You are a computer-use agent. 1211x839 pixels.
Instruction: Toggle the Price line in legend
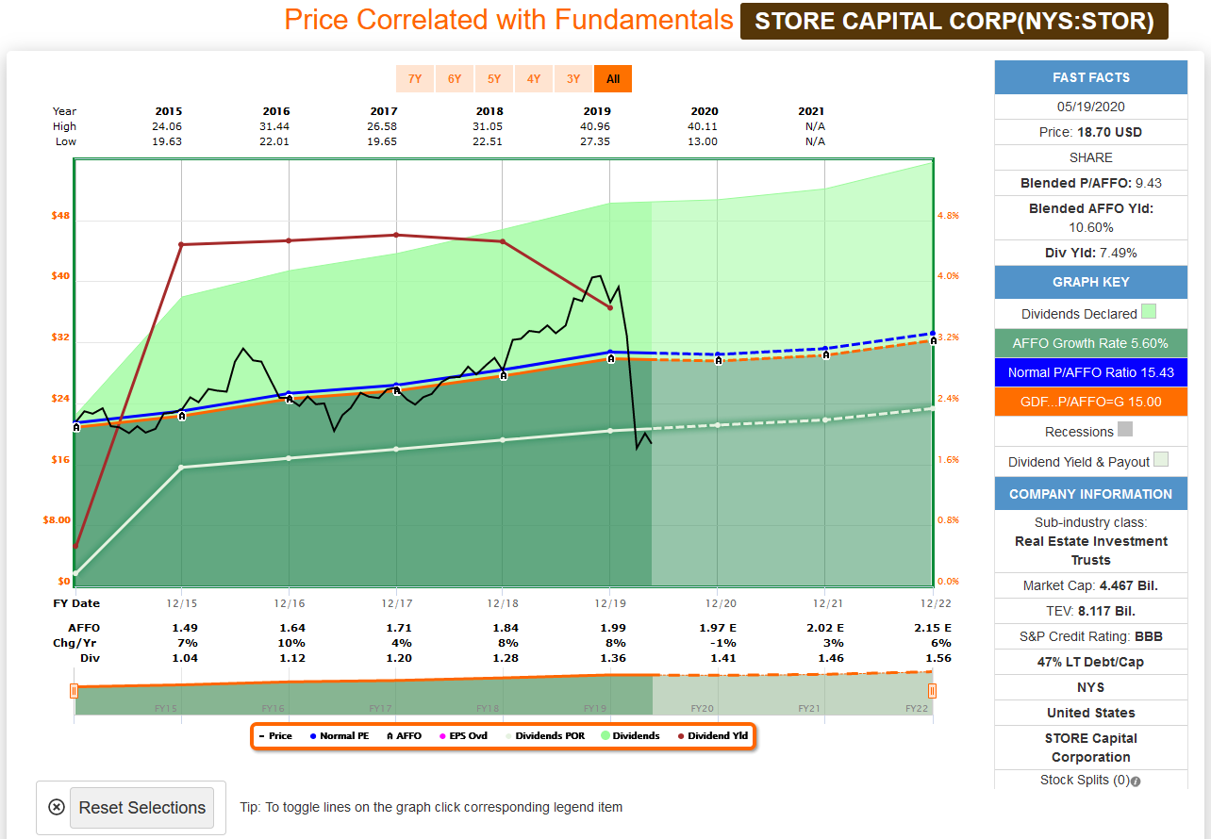pos(275,735)
